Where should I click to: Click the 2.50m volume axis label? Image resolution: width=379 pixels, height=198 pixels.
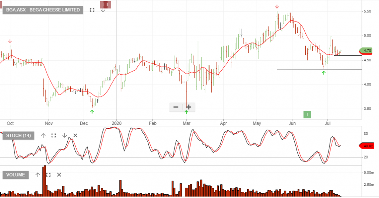(369, 185)
